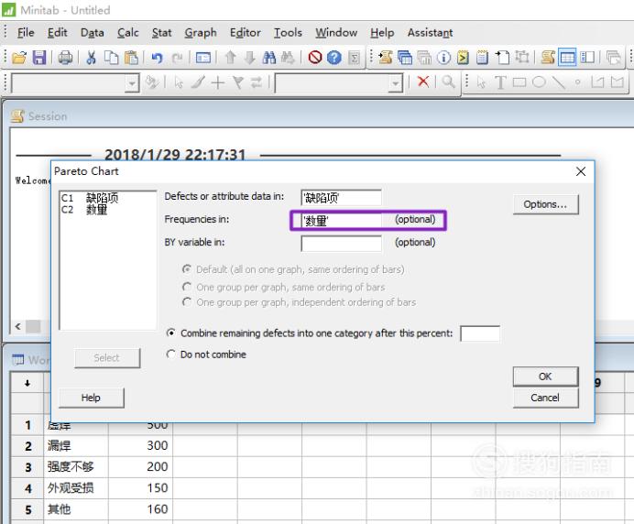
Task: Click the Show Worksheets Folder icon
Action: [x=405, y=58]
